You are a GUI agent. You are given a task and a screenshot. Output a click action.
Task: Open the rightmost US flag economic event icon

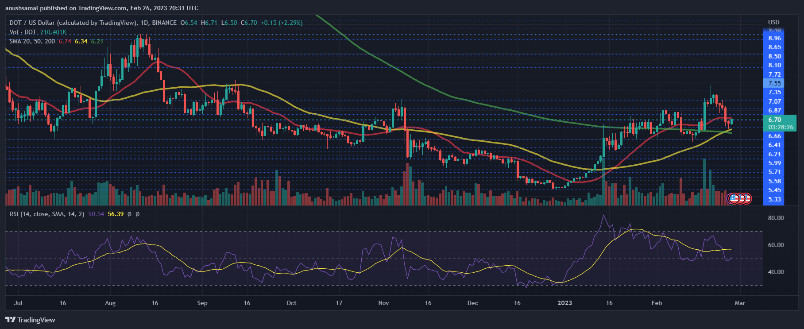point(746,199)
